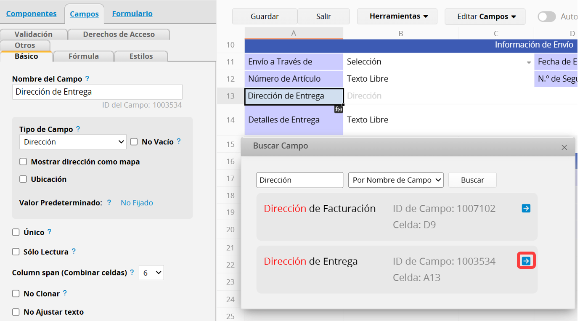Switch to the Fórmula tab

pos(84,56)
